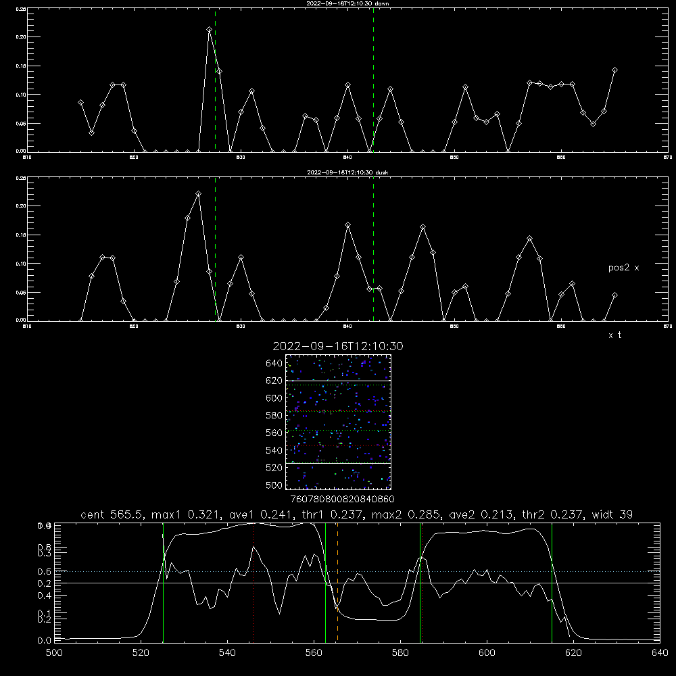Click the large "2022-09-16T12:10:30" title above the image
Viewport: 676px width, 676px height.
point(338,346)
